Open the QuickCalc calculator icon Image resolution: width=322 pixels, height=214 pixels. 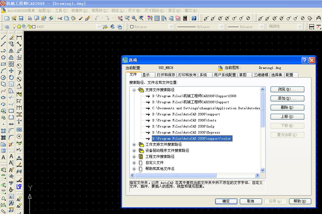[185, 19]
